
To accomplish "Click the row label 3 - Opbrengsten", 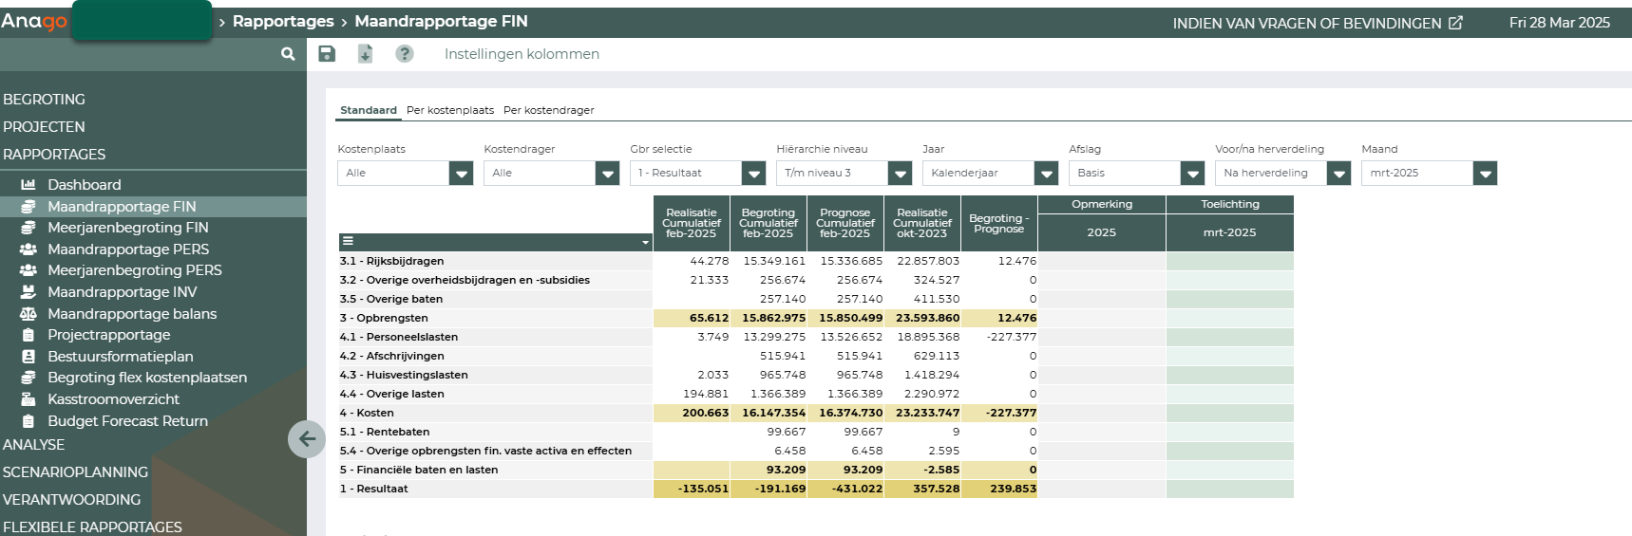I will pyautogui.click(x=384, y=318).
